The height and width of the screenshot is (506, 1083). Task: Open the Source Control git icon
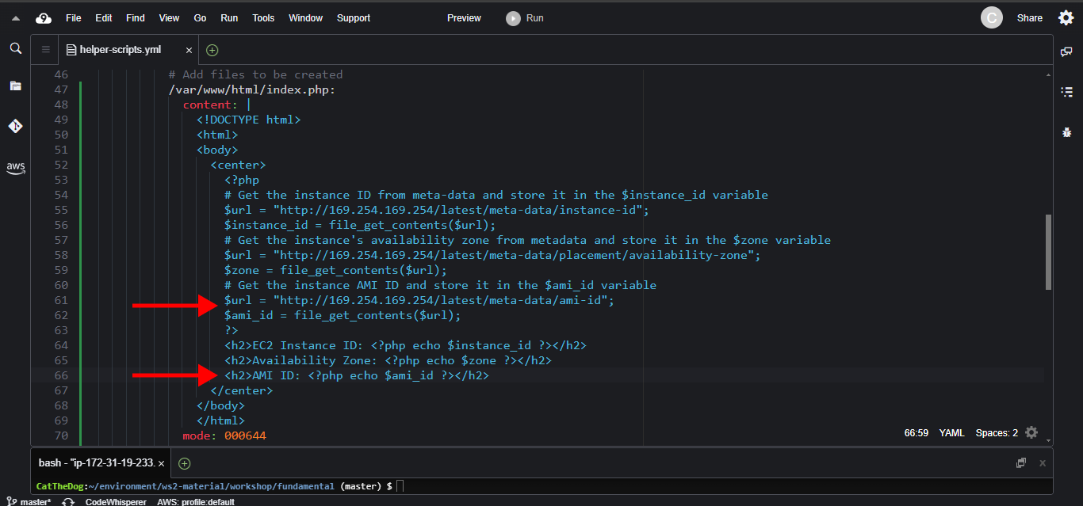(x=15, y=126)
